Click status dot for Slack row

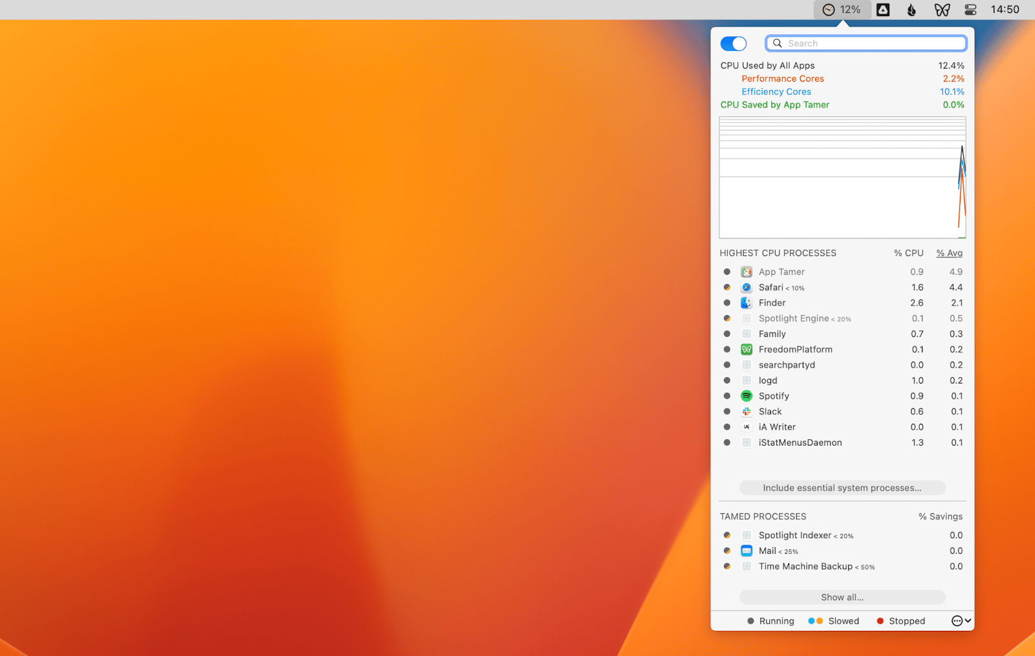[x=727, y=411]
